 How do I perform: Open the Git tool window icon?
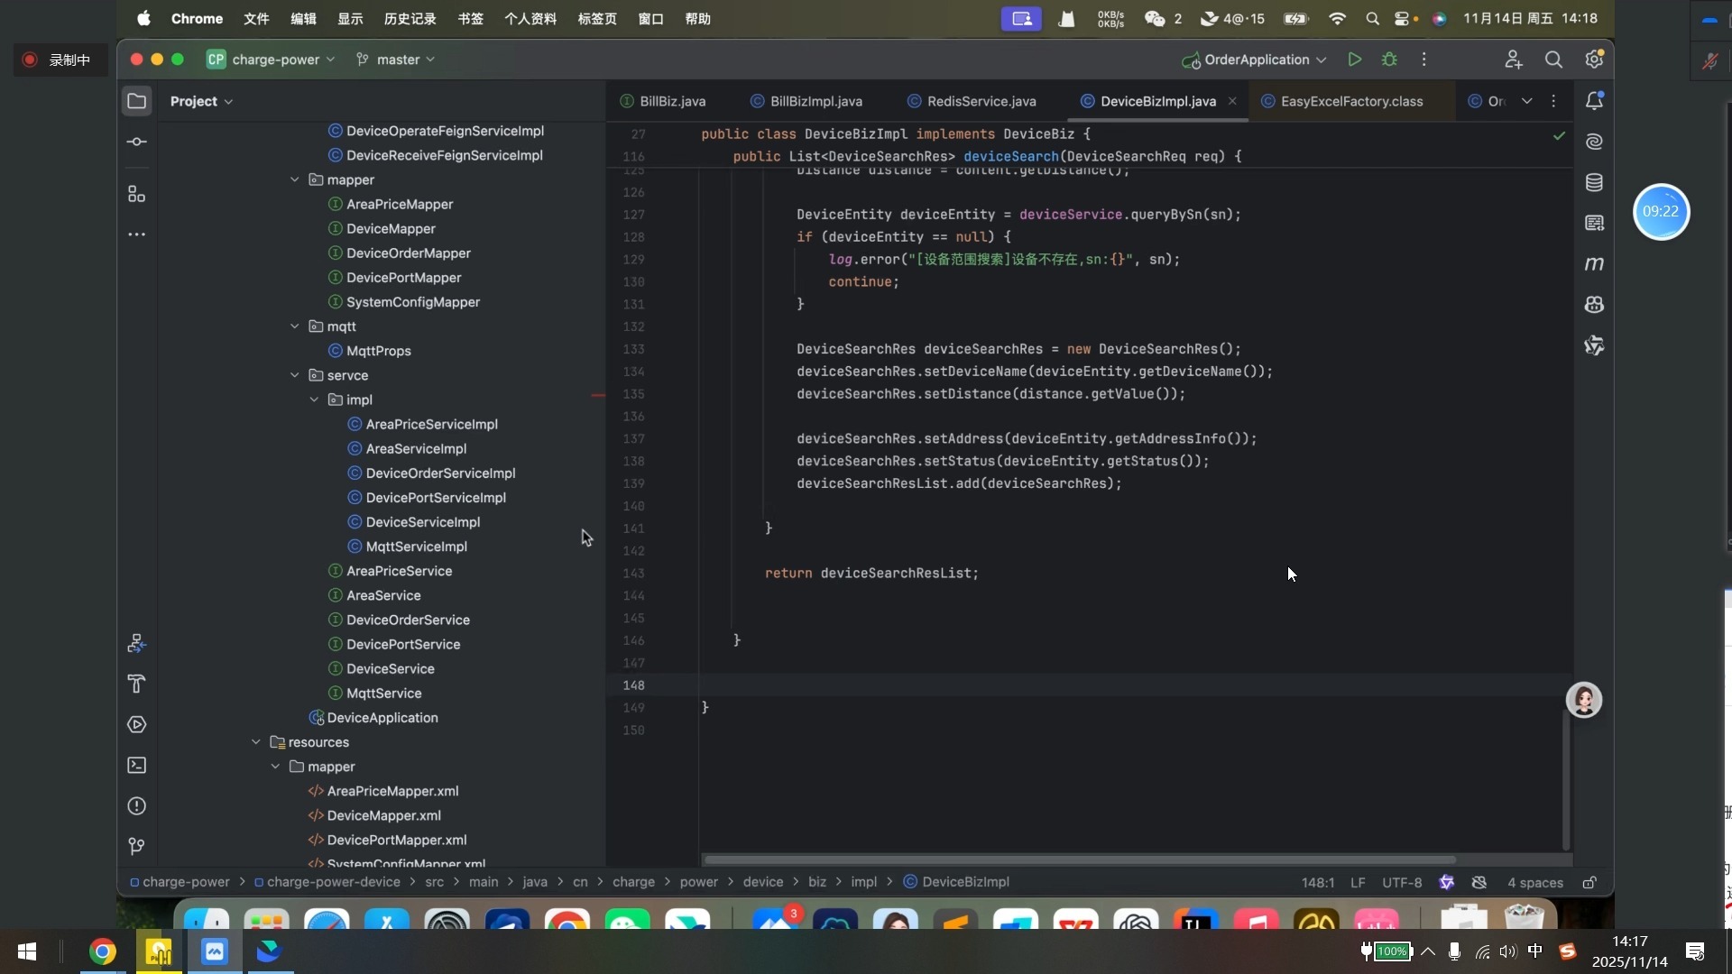click(x=136, y=847)
